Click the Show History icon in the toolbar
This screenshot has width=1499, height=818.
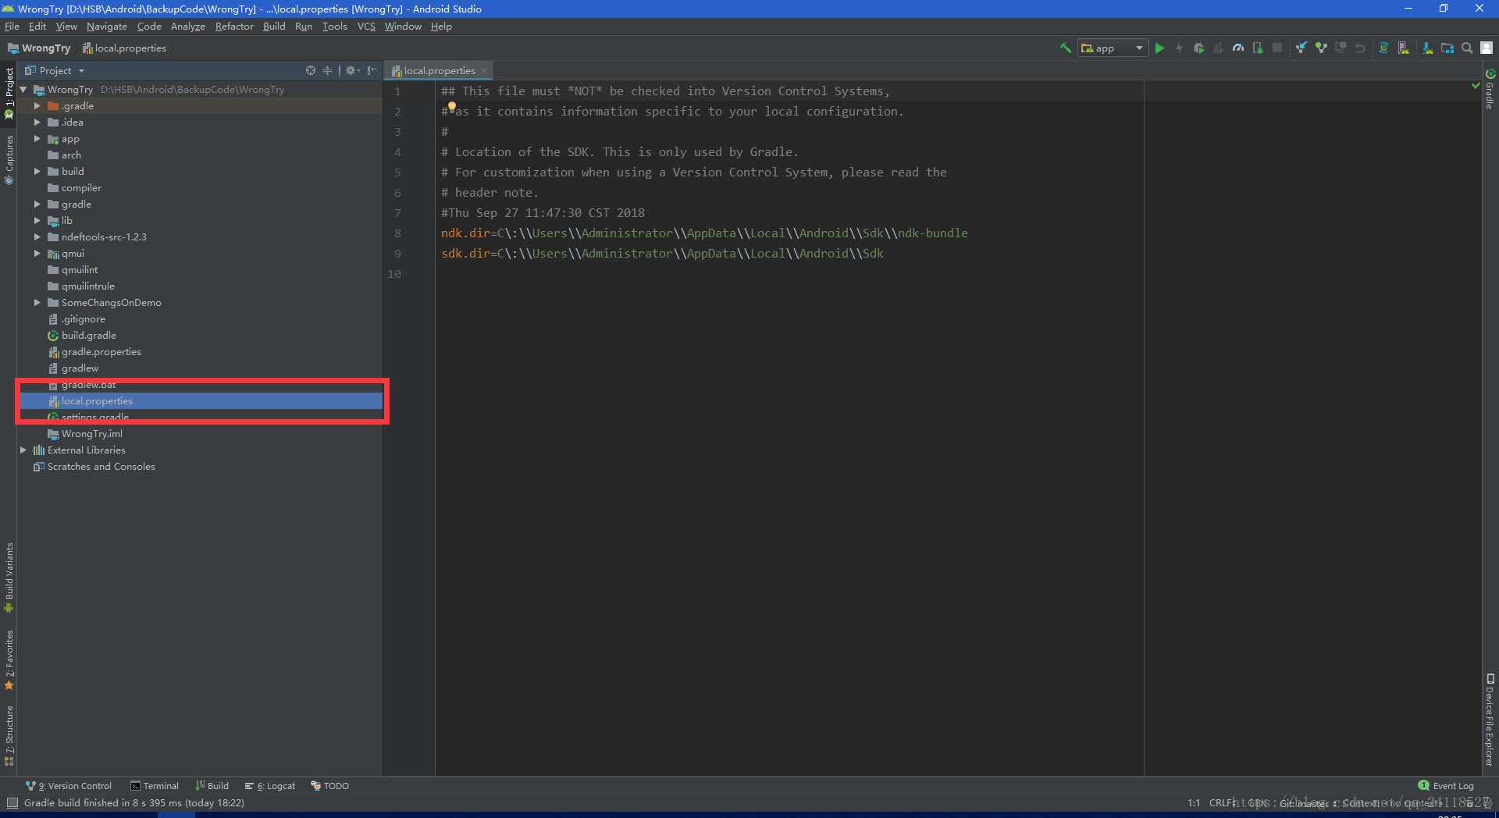tap(1341, 48)
